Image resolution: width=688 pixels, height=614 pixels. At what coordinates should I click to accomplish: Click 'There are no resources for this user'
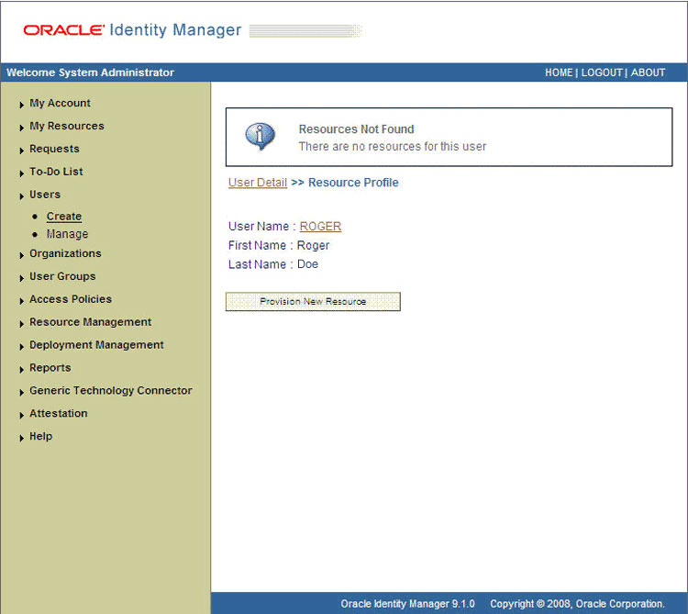(393, 147)
